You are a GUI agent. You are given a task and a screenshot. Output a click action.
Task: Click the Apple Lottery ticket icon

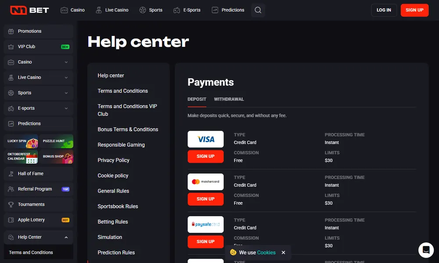point(11,220)
